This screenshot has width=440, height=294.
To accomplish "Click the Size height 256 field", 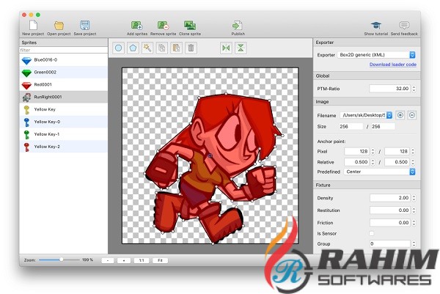I will [x=383, y=127].
